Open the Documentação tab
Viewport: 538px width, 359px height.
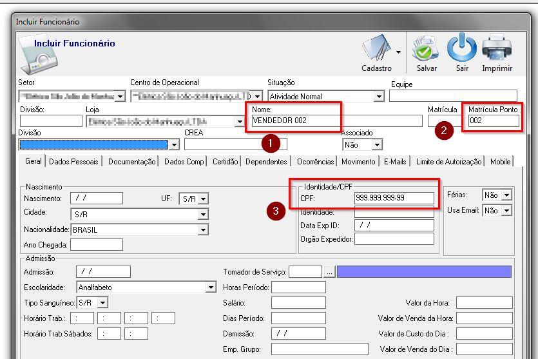131,162
